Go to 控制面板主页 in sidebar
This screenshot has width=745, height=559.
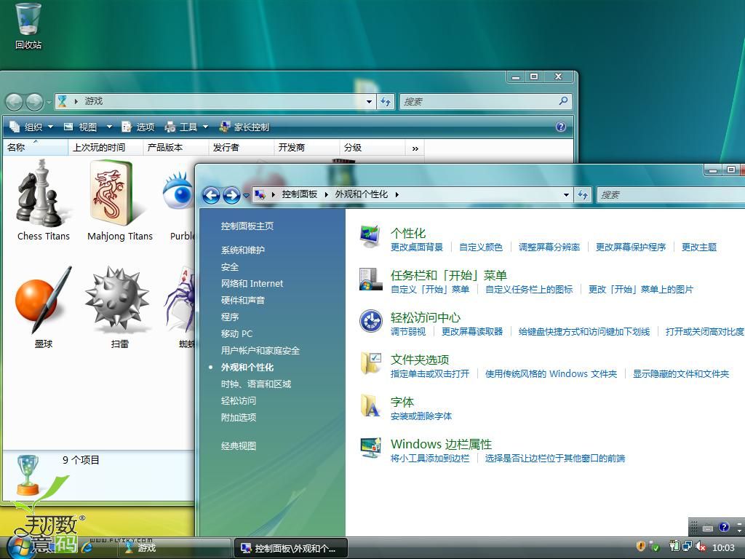pyautogui.click(x=247, y=226)
